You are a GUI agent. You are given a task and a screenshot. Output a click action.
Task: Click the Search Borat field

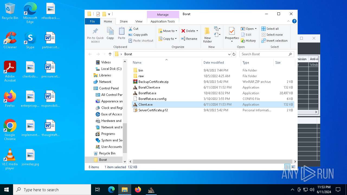point(266,54)
